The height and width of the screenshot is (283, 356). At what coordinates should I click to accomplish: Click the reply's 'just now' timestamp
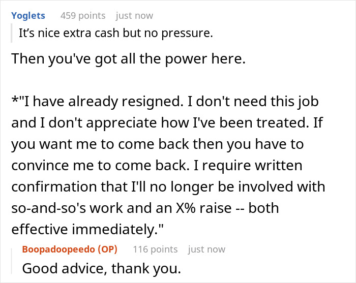[x=206, y=249]
